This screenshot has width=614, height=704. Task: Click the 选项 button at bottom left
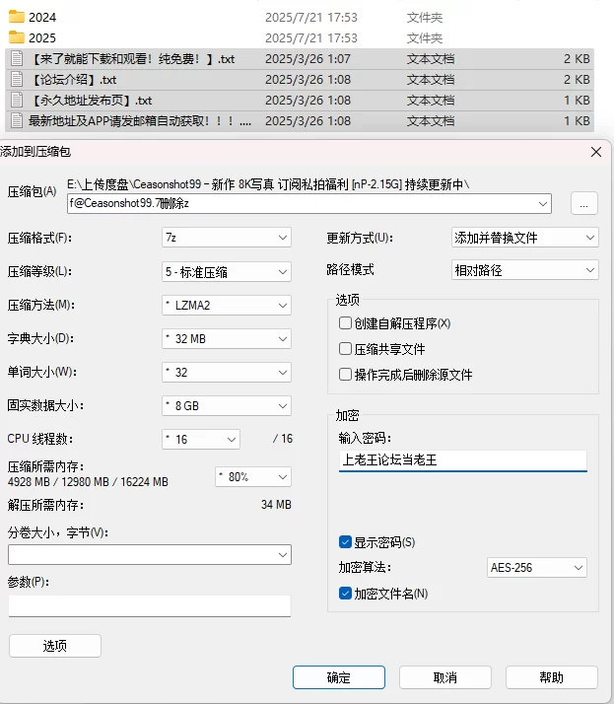tap(55, 646)
